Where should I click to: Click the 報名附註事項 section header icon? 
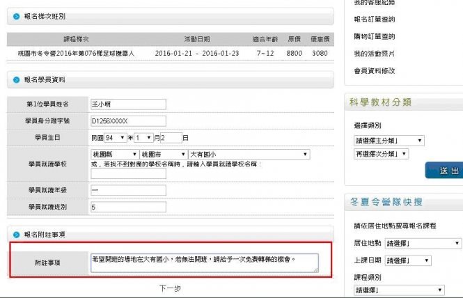coord(15,235)
